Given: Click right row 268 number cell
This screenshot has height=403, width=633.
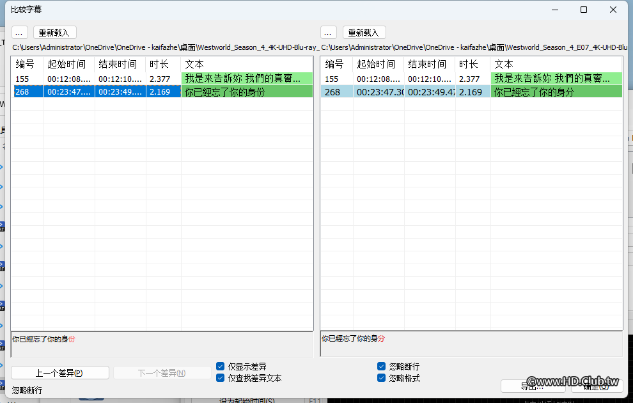Looking at the screenshot, I should [337, 92].
